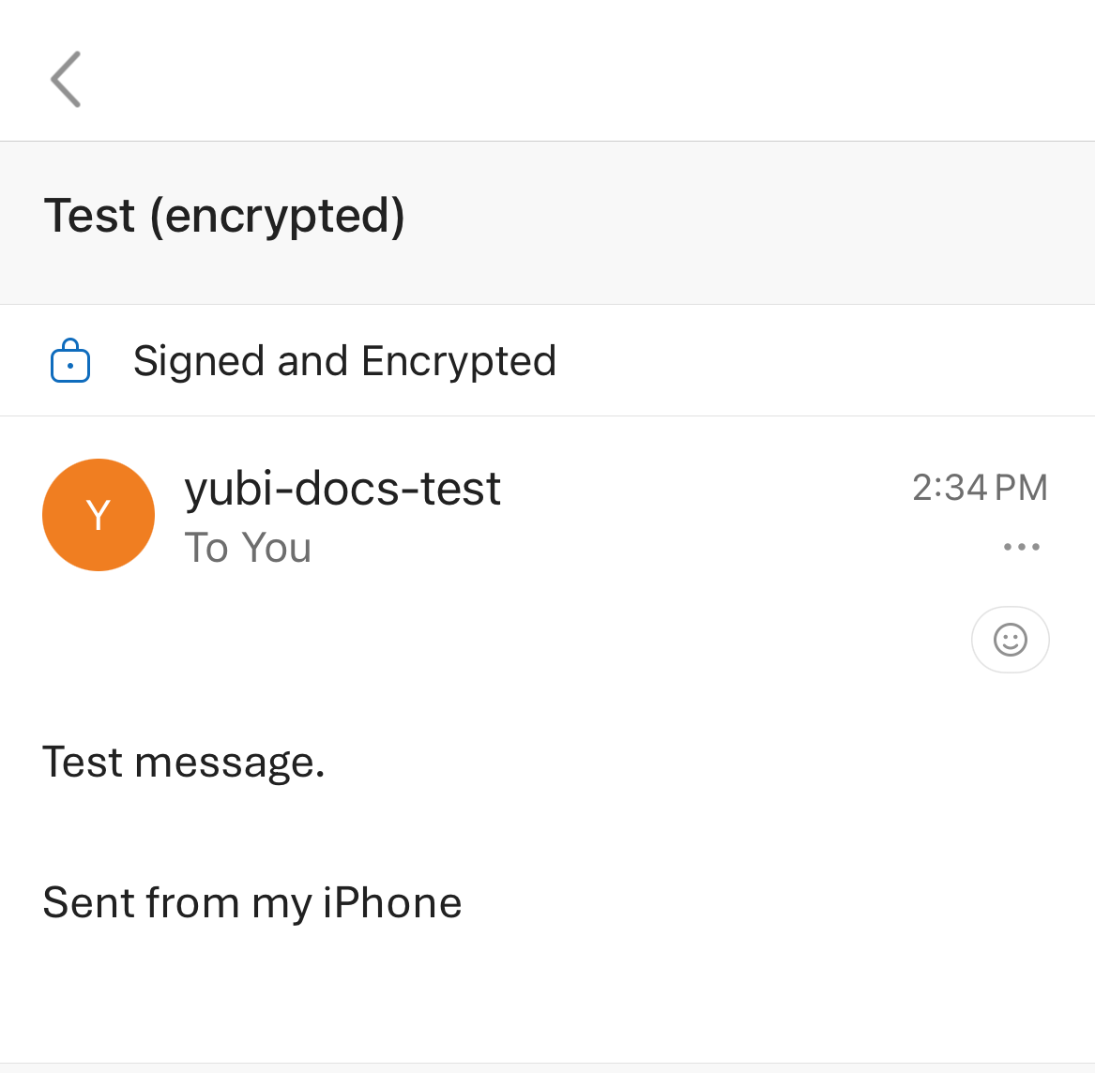This screenshot has width=1095, height=1073.
Task: Tap the Sent from my iPhone signature
Action: (x=252, y=902)
